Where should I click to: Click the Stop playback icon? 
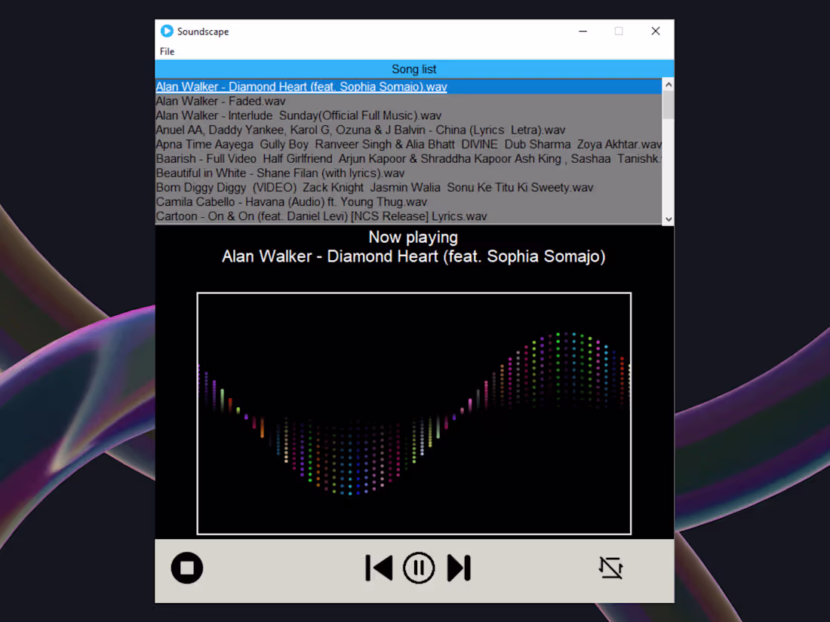pos(187,568)
